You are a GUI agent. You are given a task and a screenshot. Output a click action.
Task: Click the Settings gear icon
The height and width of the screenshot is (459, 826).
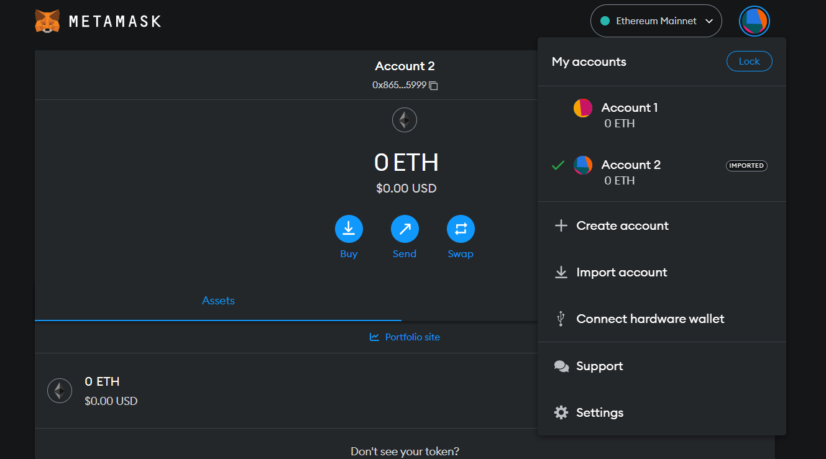[561, 412]
